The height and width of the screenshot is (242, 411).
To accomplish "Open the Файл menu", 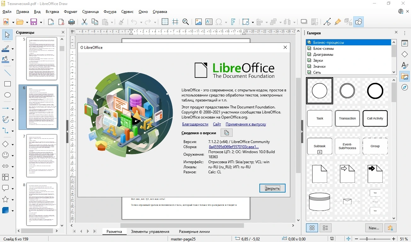I will [7, 12].
